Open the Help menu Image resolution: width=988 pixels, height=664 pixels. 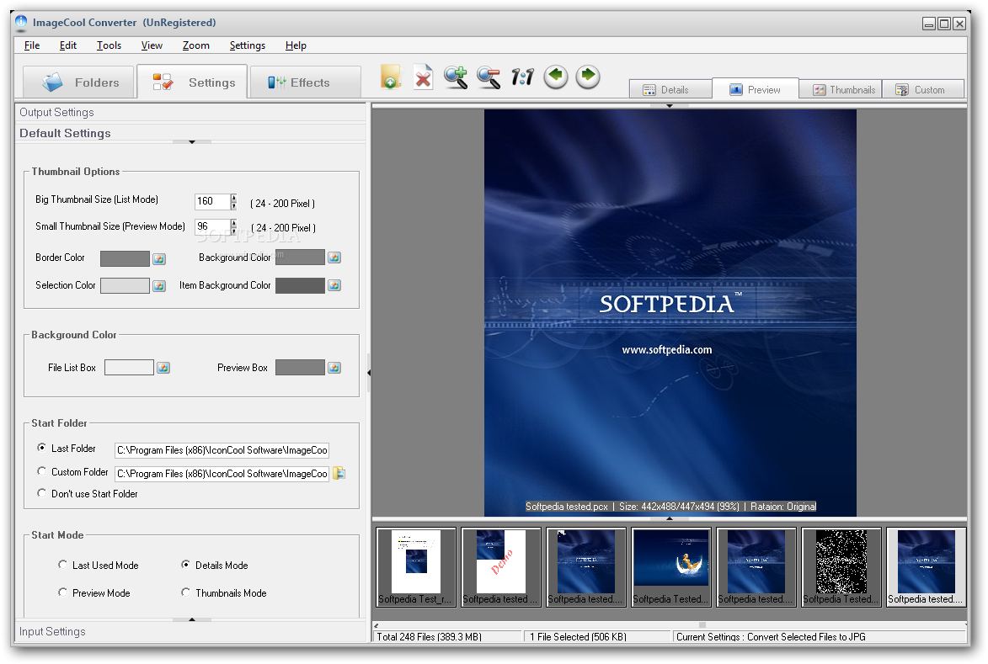pos(296,45)
